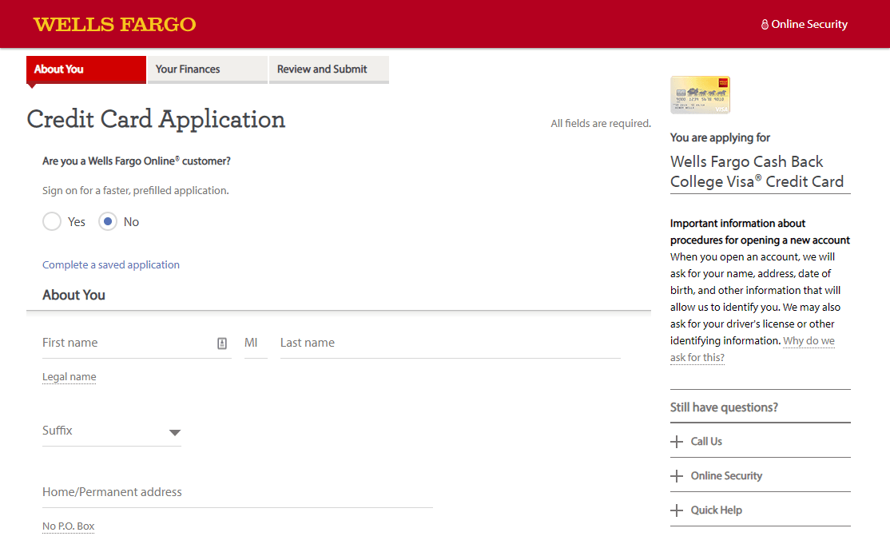Switch to the Your Finances tab
The width and height of the screenshot is (890, 556).
207,69
